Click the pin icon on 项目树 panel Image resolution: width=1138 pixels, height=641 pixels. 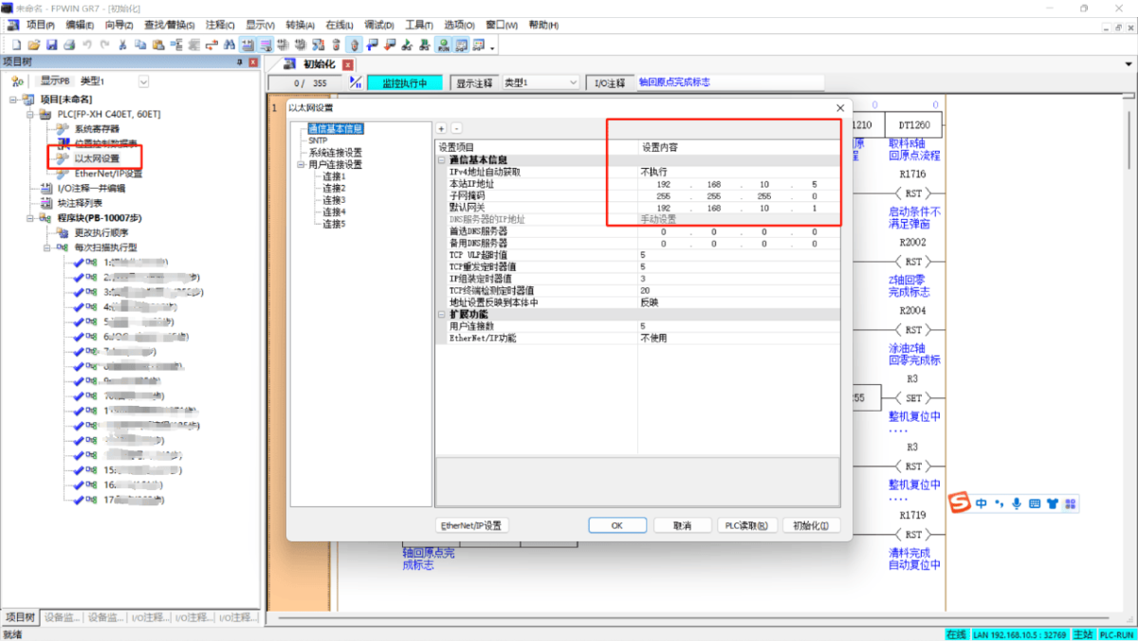(239, 63)
